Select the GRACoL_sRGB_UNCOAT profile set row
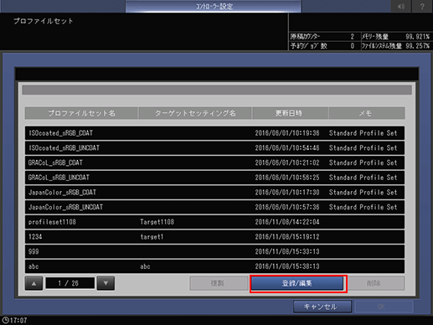433x325 pixels. click(x=214, y=178)
